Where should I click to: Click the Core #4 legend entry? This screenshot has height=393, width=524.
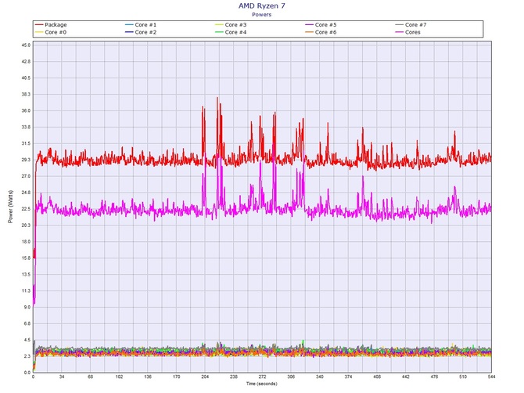(x=231, y=32)
